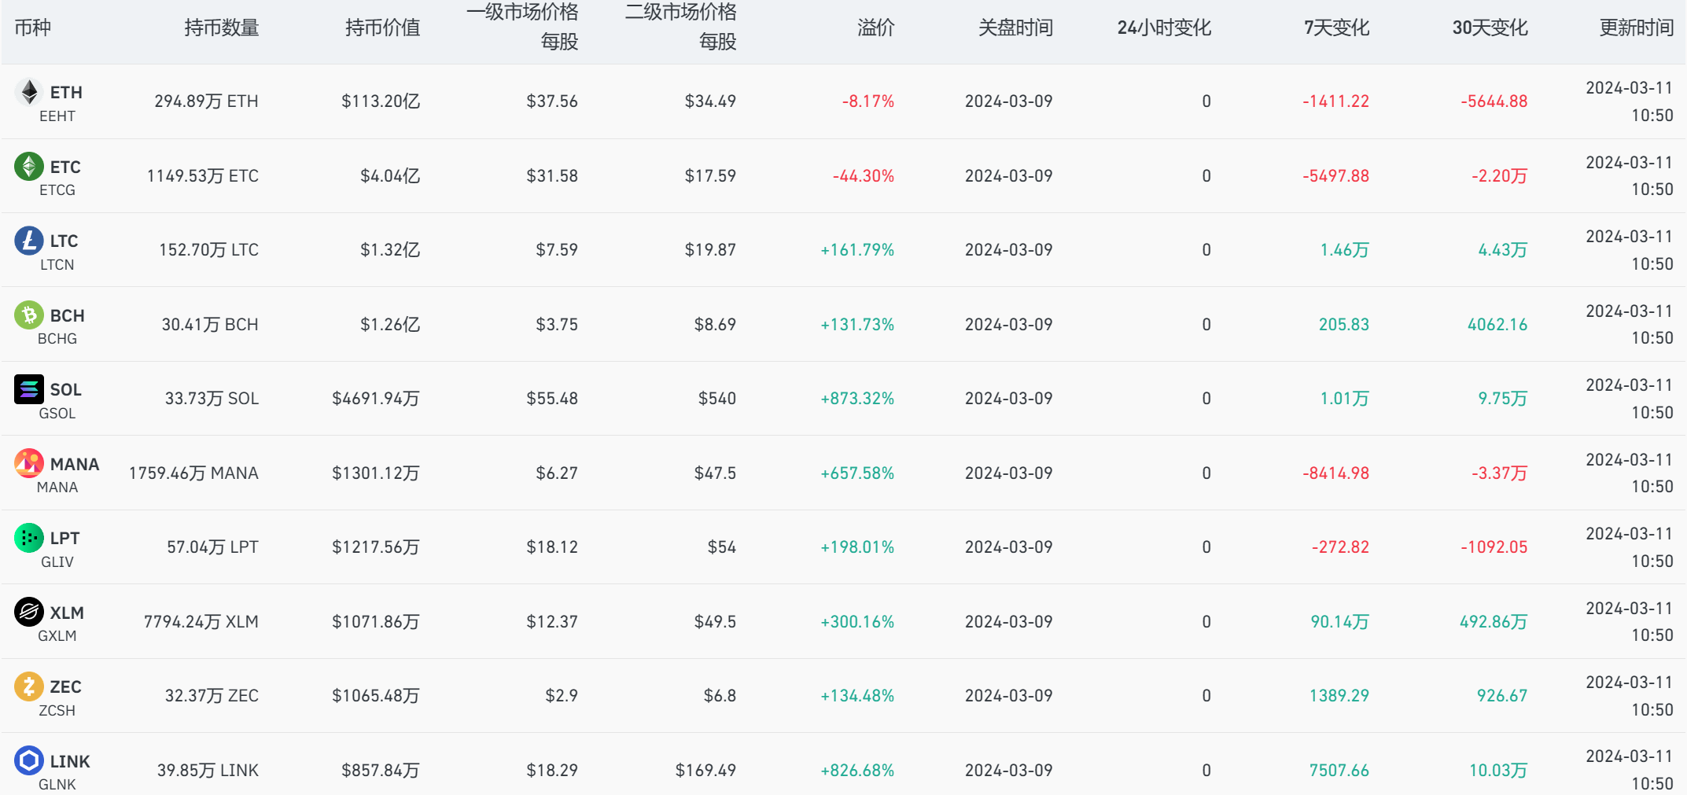This screenshot has height=795, width=1687.
Task: Click the LPT Livepeer icon
Action: (28, 538)
